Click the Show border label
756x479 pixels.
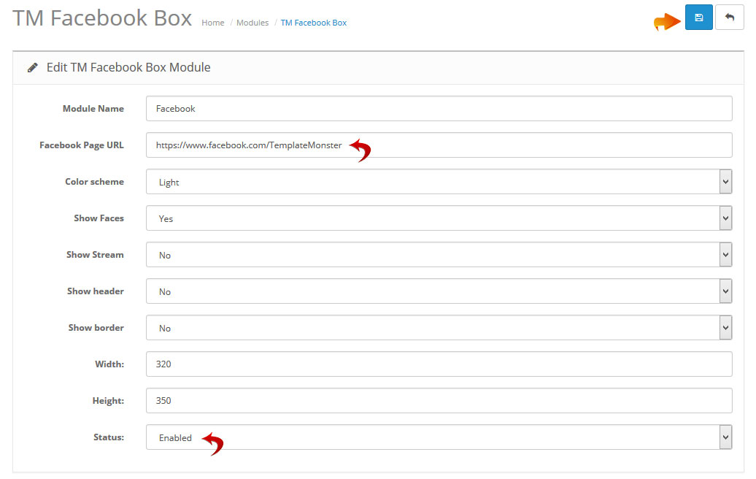tap(96, 328)
